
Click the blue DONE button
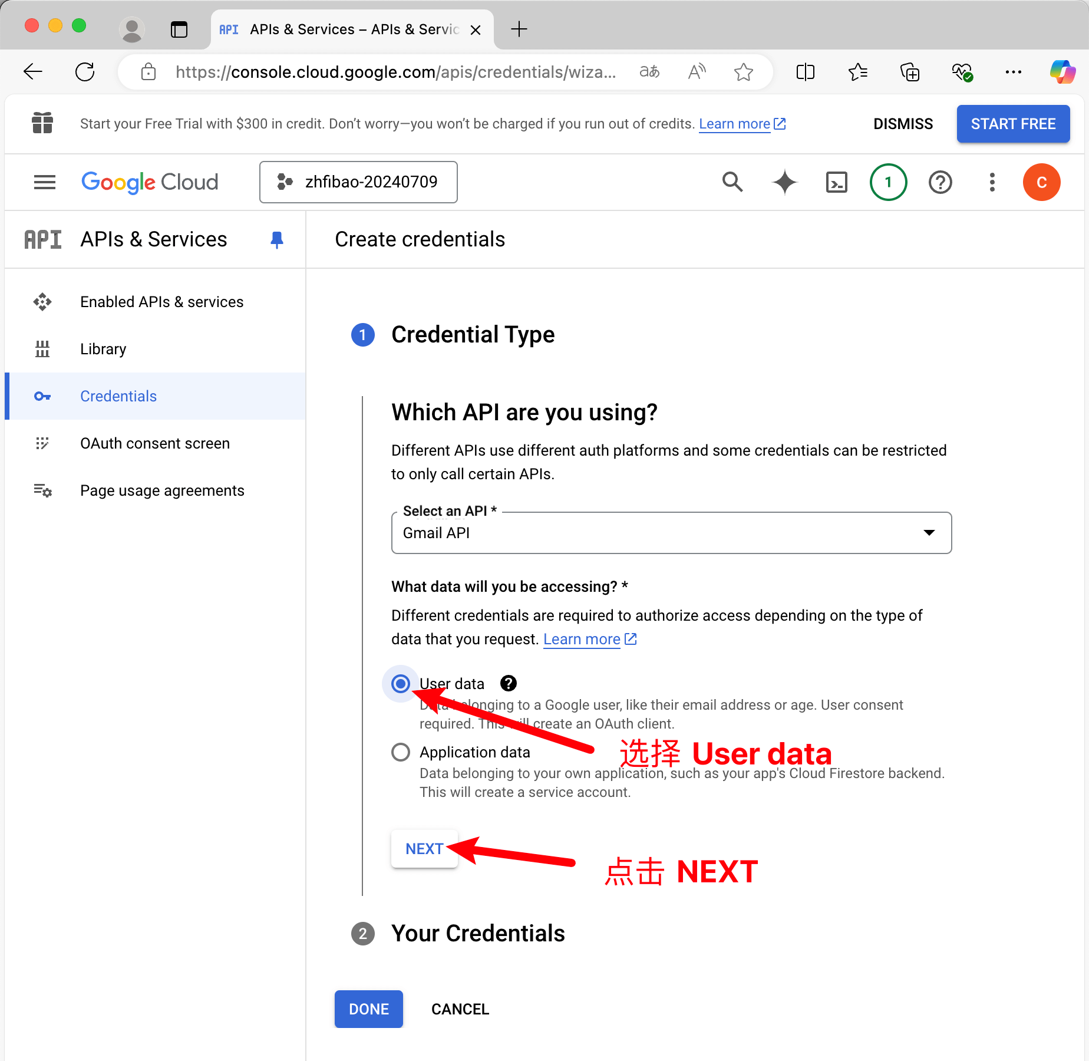tap(369, 1009)
